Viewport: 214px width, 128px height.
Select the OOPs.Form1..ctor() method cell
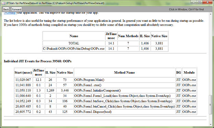(124, 85)
